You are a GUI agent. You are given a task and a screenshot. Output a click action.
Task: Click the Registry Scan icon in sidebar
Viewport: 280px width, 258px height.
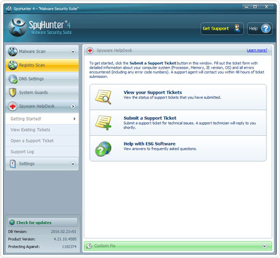pos(12,65)
